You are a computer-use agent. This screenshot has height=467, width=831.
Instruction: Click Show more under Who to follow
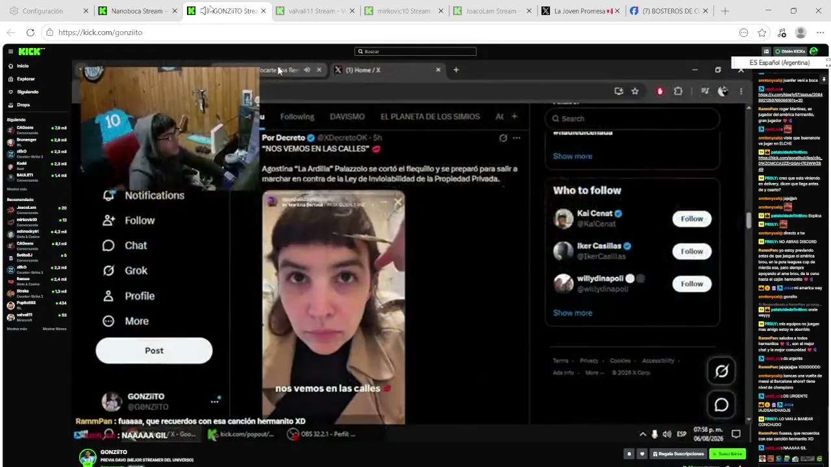[x=572, y=313]
